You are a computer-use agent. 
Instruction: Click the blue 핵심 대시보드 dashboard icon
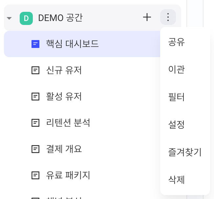click(35, 44)
